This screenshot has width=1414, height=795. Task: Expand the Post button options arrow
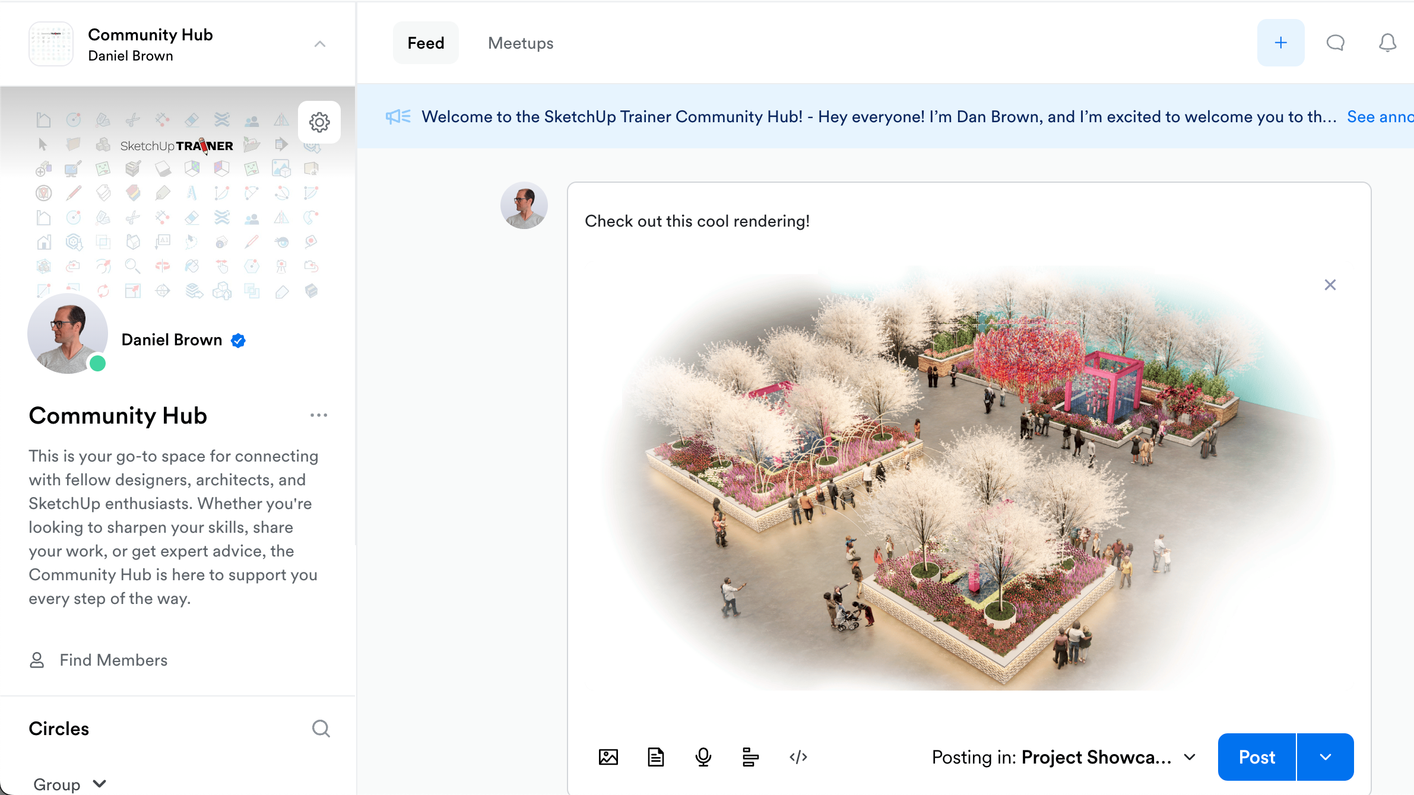pos(1326,757)
